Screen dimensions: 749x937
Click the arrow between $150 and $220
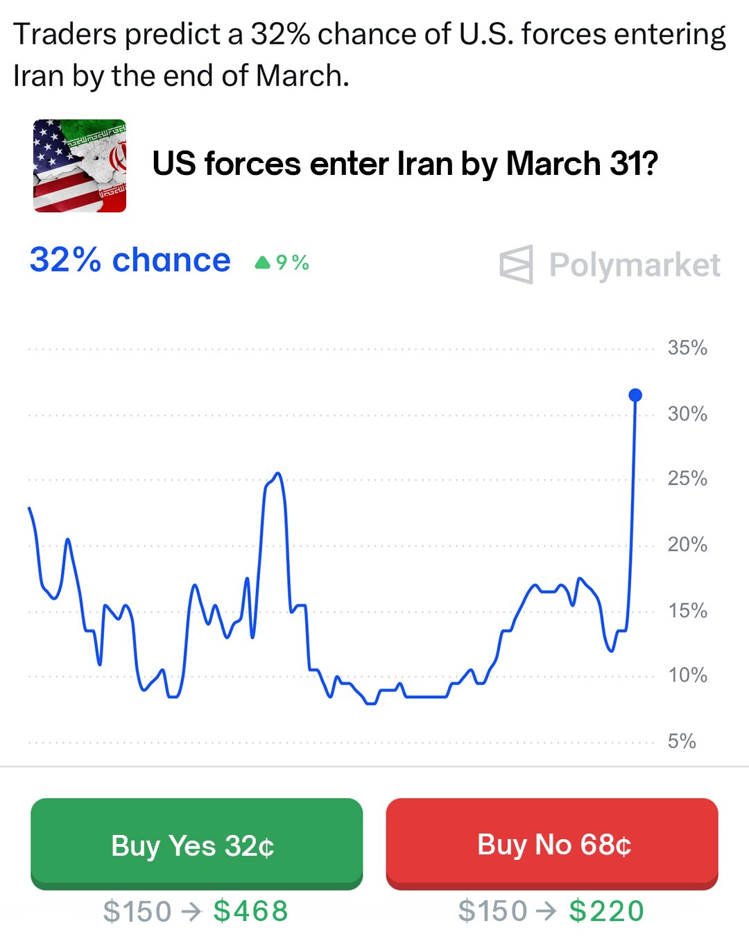(547, 911)
